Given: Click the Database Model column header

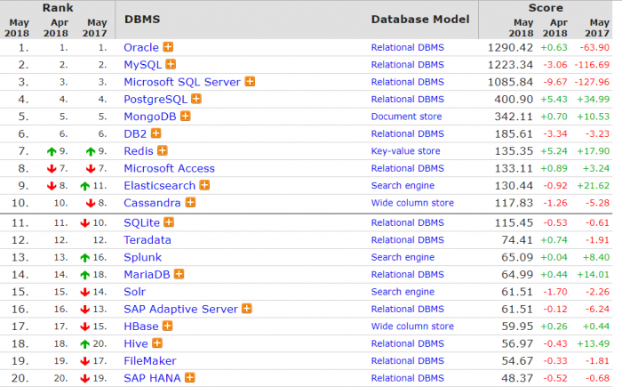Looking at the screenshot, I should (x=420, y=19).
